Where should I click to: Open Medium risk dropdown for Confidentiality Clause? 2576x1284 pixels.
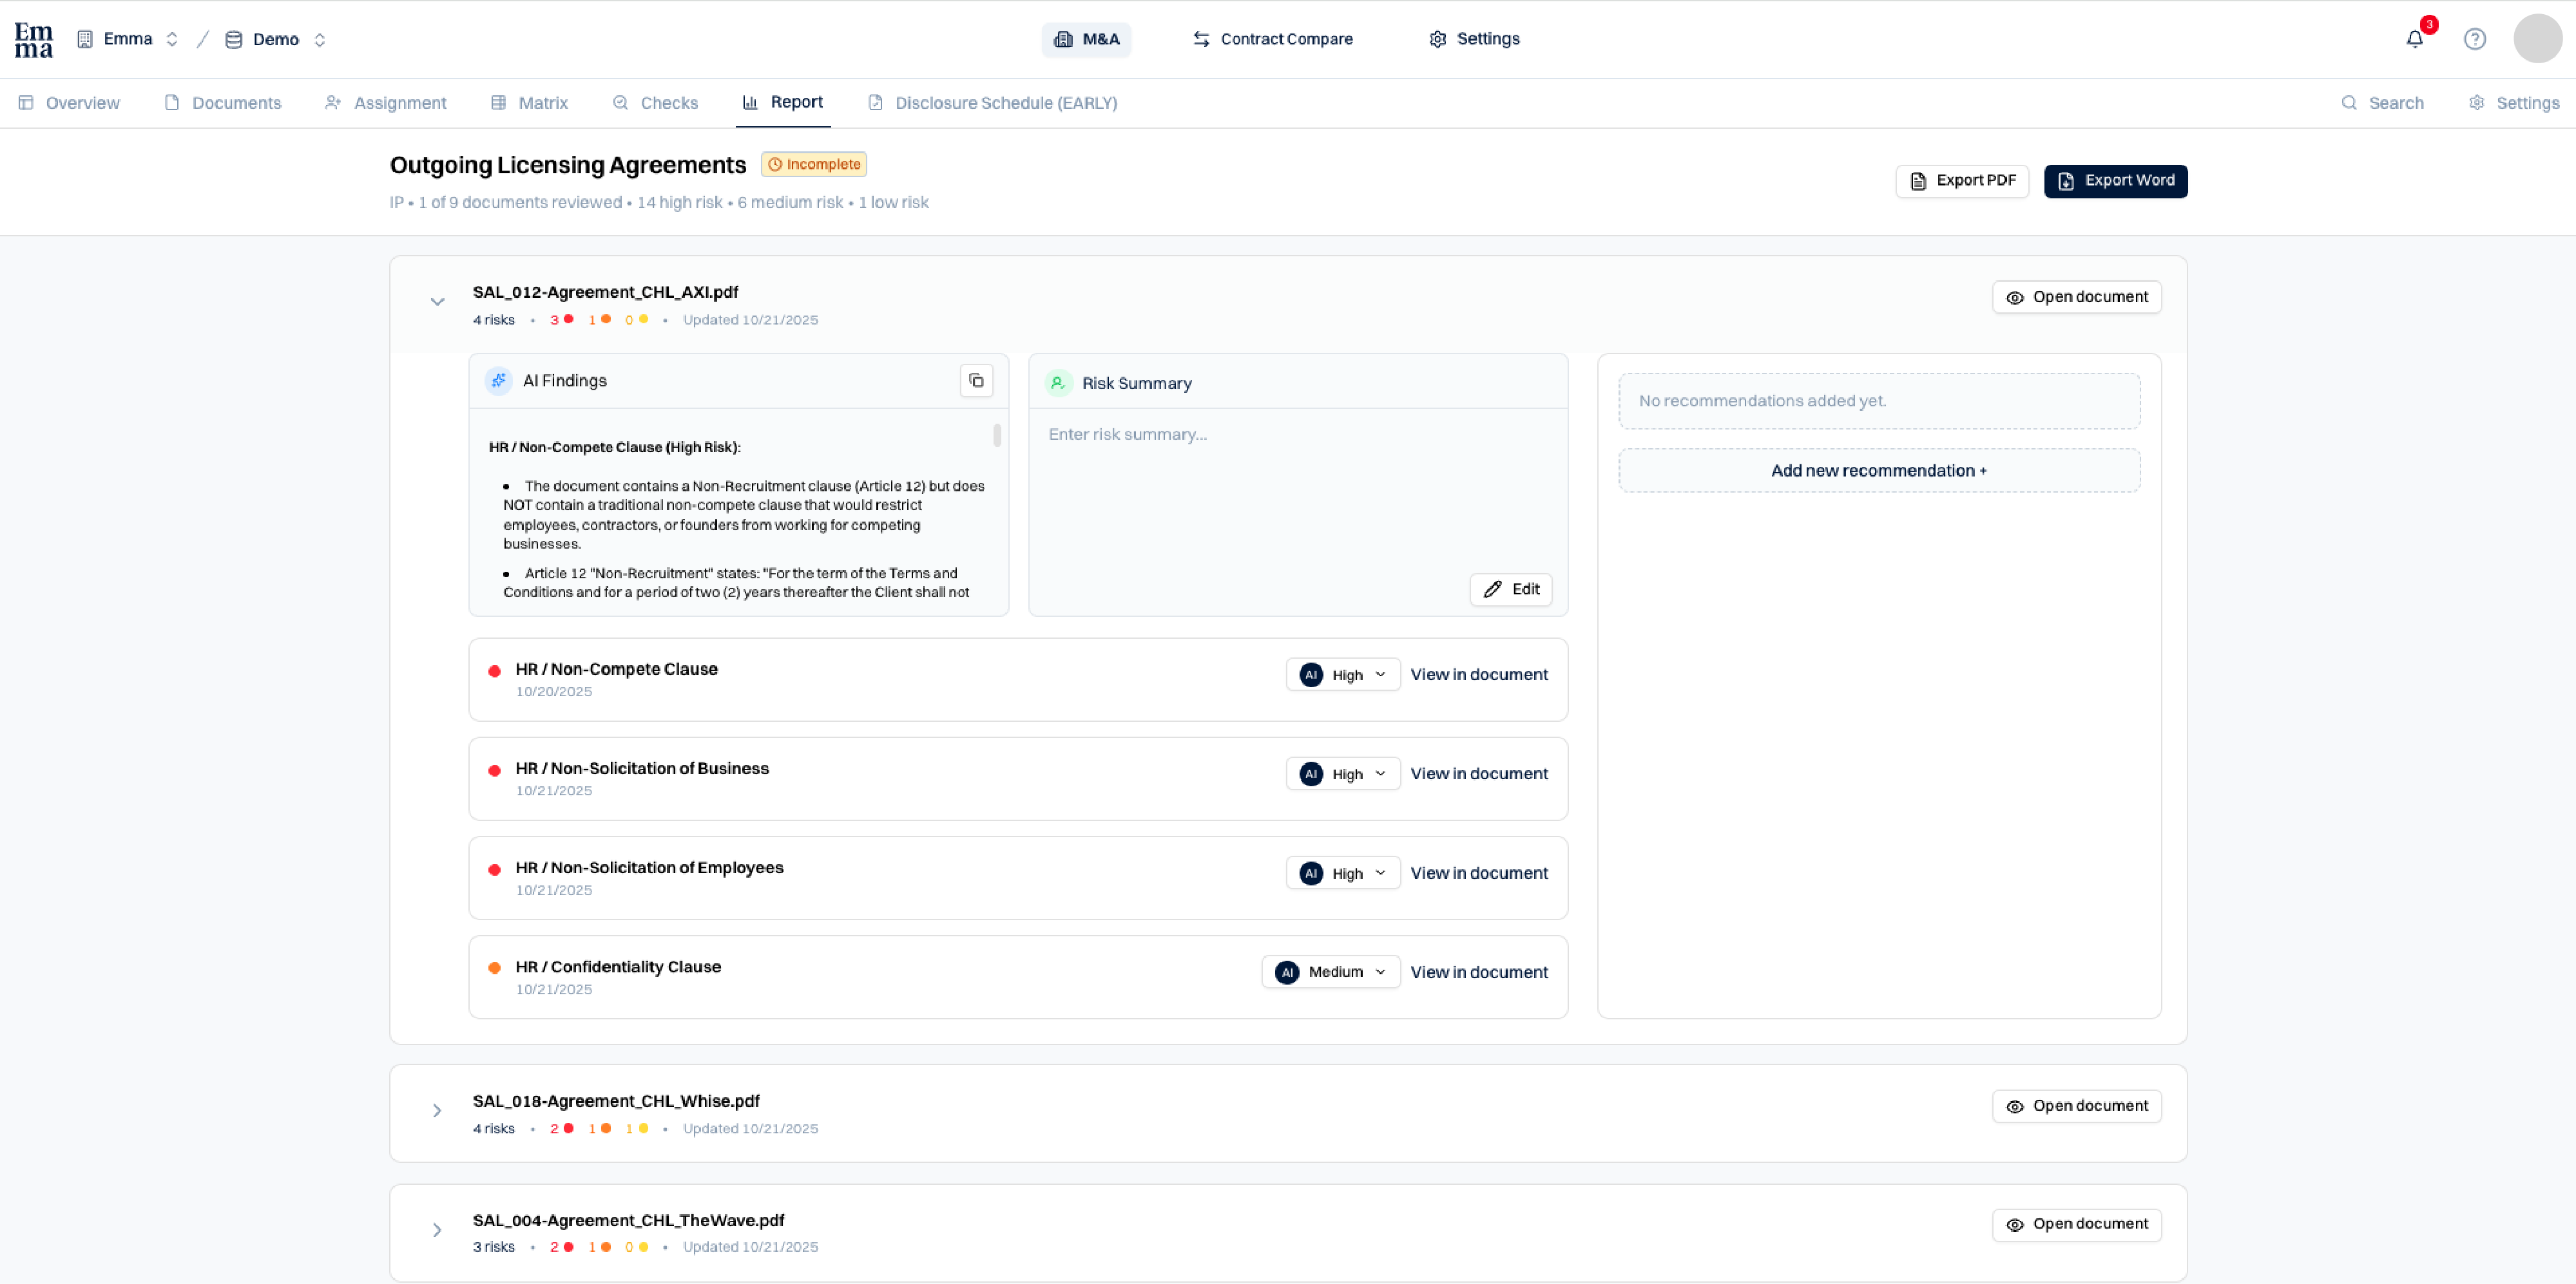click(1330, 971)
